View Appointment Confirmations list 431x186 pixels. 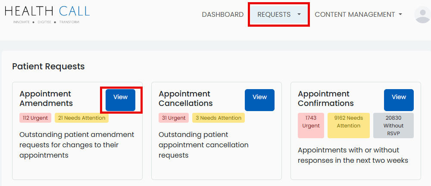click(399, 100)
